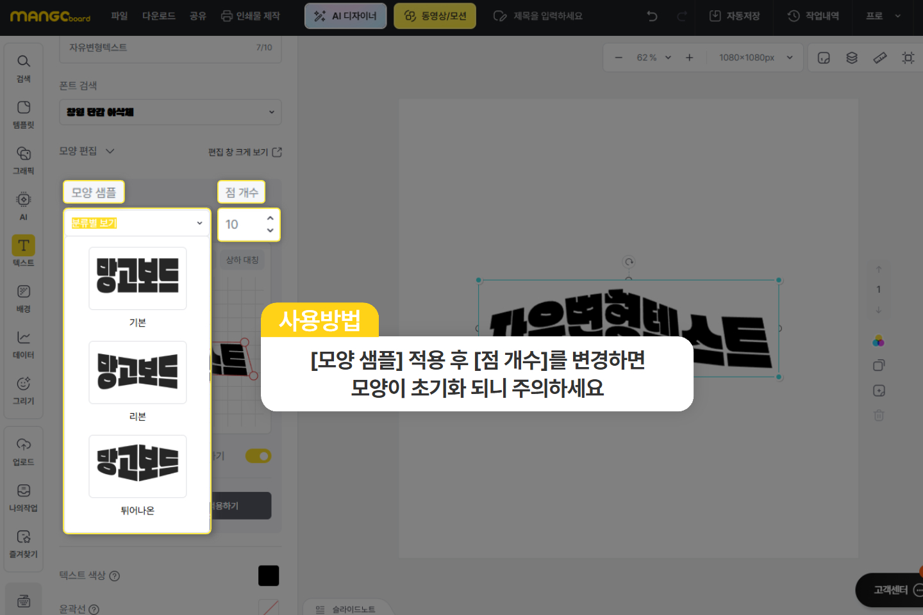Open the 파일 menu
923x615 pixels.
[x=119, y=16]
